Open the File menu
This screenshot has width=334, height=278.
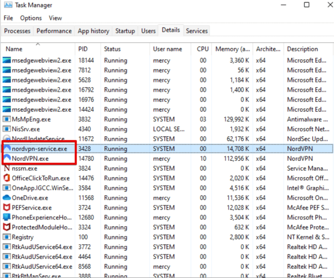[x=8, y=18]
